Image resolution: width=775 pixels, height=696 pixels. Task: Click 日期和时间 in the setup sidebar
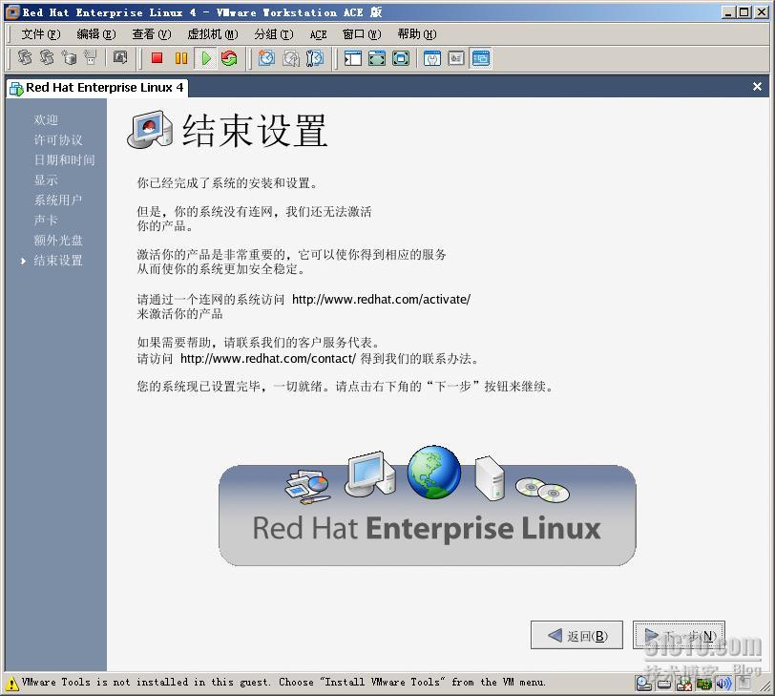(x=64, y=160)
